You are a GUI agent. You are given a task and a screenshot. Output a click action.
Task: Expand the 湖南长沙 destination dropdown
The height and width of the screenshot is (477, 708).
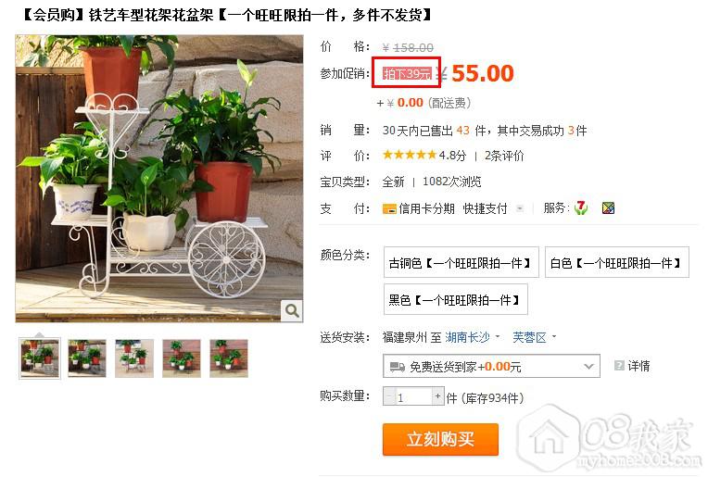pos(473,337)
